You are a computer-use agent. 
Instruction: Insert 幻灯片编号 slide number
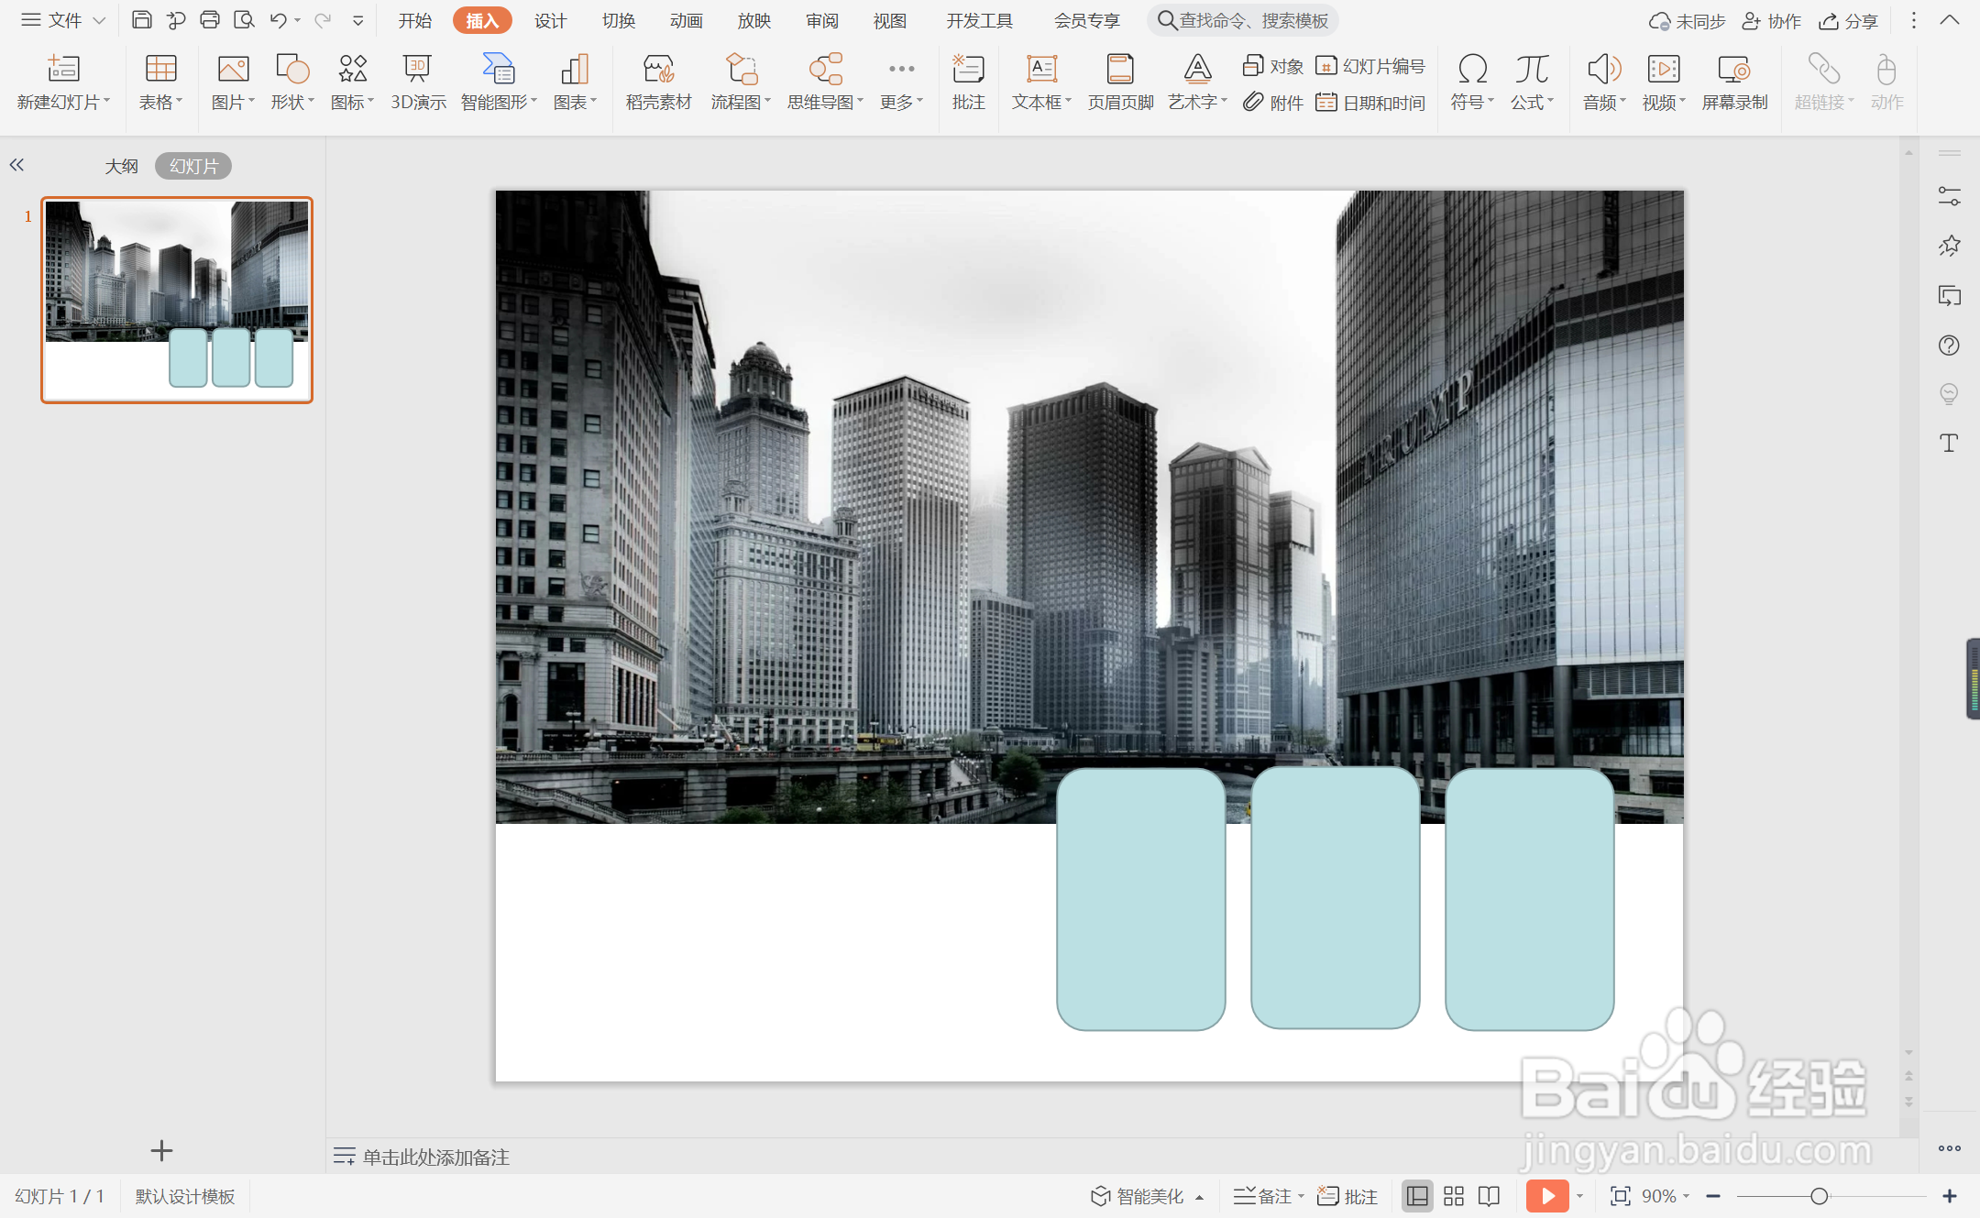tap(1370, 66)
